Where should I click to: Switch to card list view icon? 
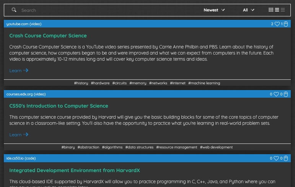point(277,10)
